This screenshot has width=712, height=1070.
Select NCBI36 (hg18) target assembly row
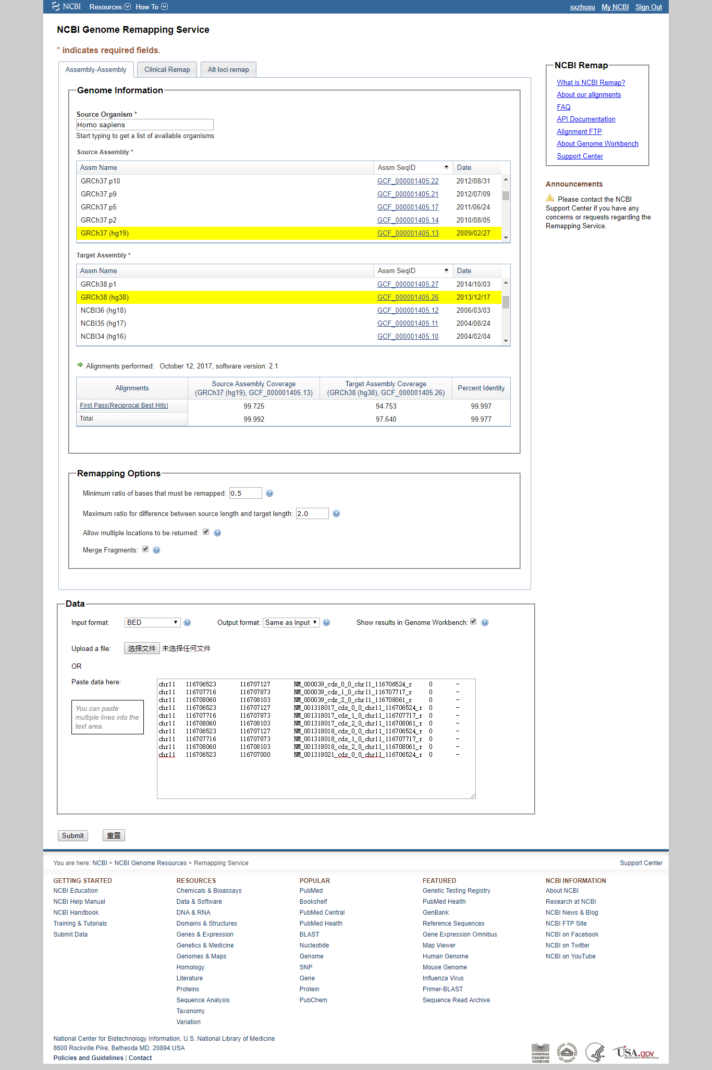289,310
